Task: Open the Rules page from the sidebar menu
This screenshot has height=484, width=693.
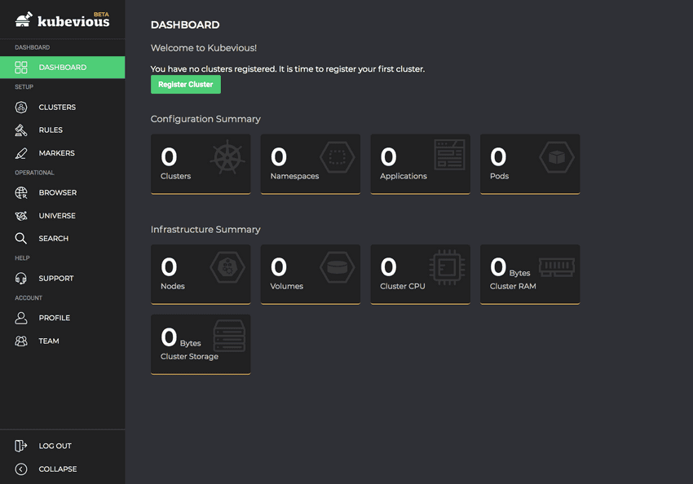Action: [x=53, y=130]
